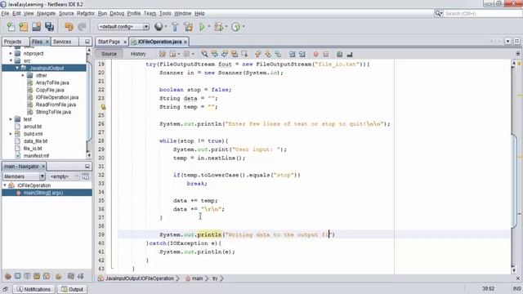
Task: Select main(String[] args) in Navigator
Action: click(x=43, y=193)
